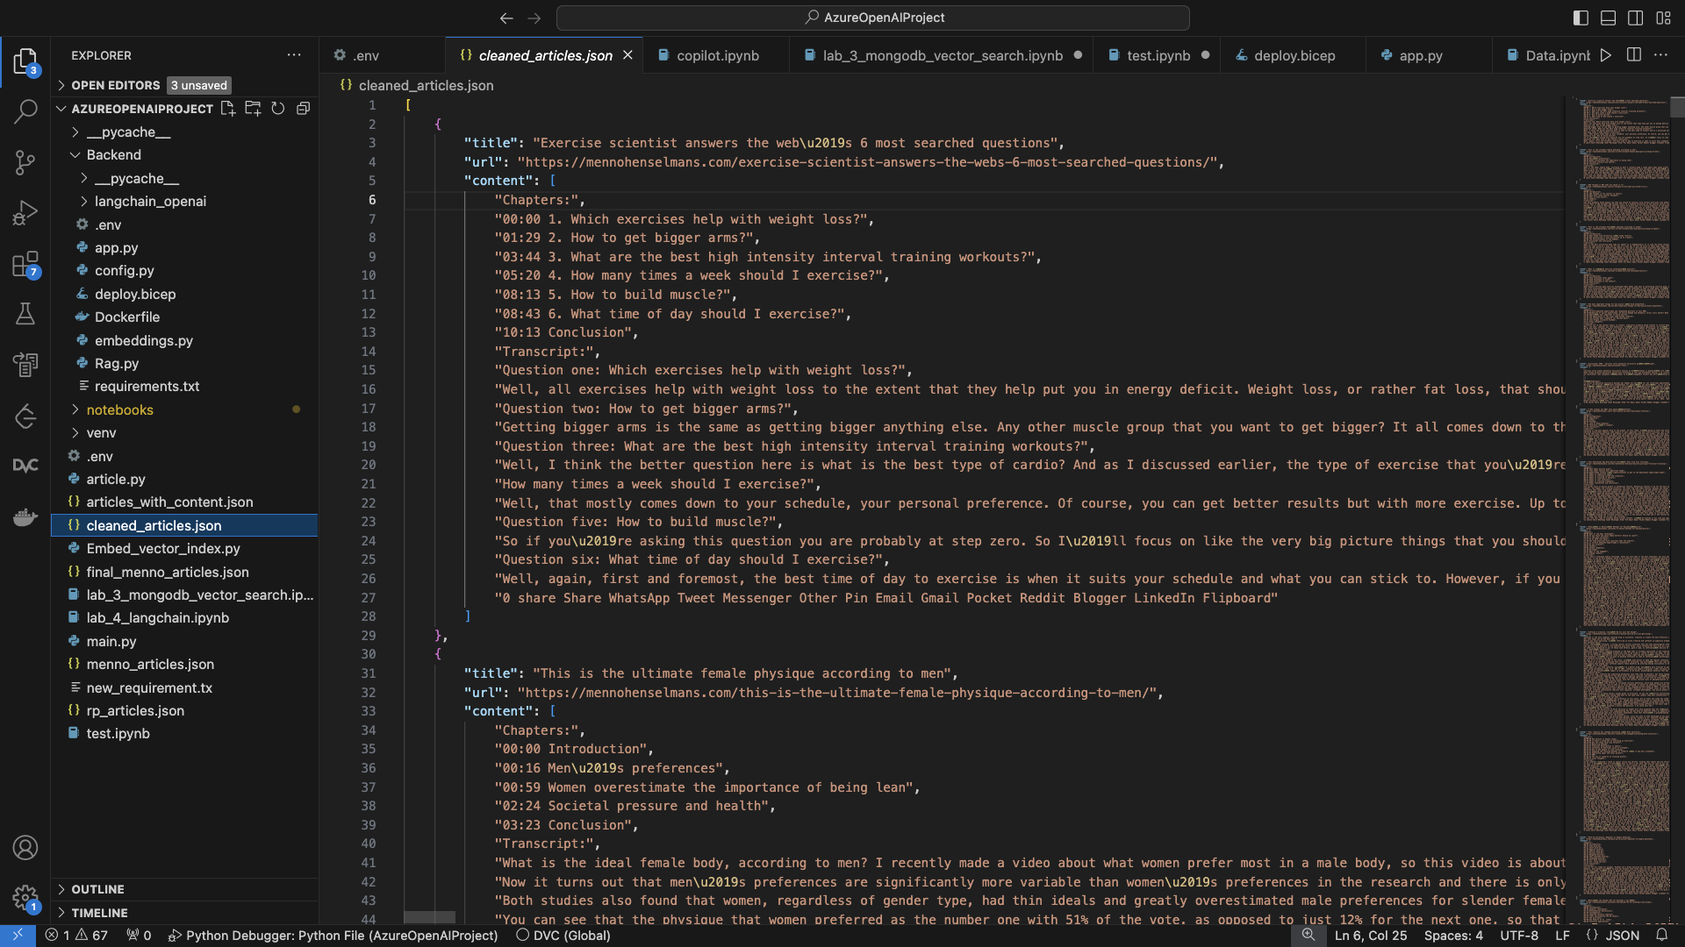The height and width of the screenshot is (947, 1685).
Task: Click the New File icon in explorer
Action: [228, 109]
